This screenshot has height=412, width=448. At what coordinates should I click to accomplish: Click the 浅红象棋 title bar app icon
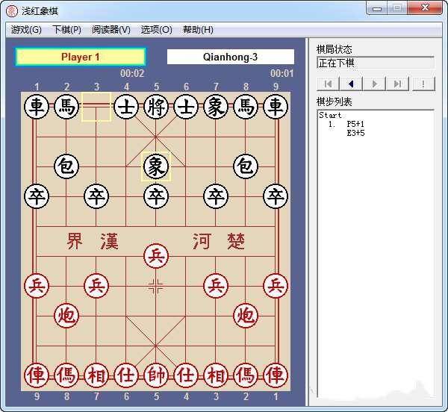11,10
